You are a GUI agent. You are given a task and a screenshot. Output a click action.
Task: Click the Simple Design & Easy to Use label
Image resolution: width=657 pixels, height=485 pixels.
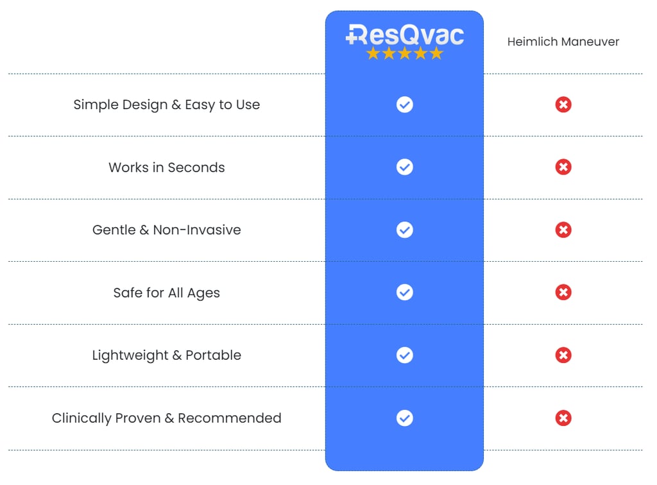pyautogui.click(x=167, y=105)
